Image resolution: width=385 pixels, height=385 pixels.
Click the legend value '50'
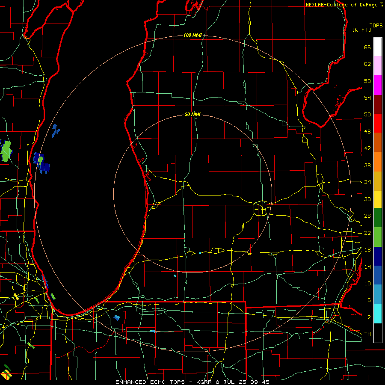point(367,115)
